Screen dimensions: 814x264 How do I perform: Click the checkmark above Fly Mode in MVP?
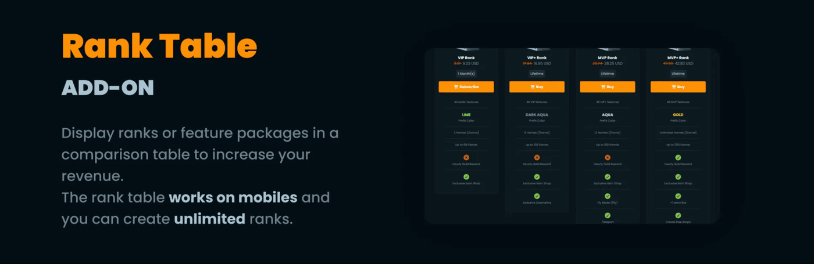coord(608,196)
